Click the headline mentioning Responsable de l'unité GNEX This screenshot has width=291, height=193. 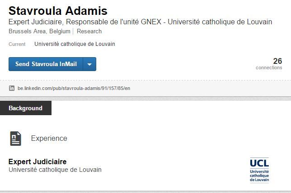point(140,22)
